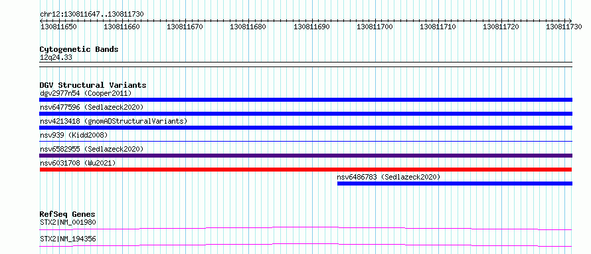
Task: Select the 12q24.33 cytogenetic band track
Action: 305,64
